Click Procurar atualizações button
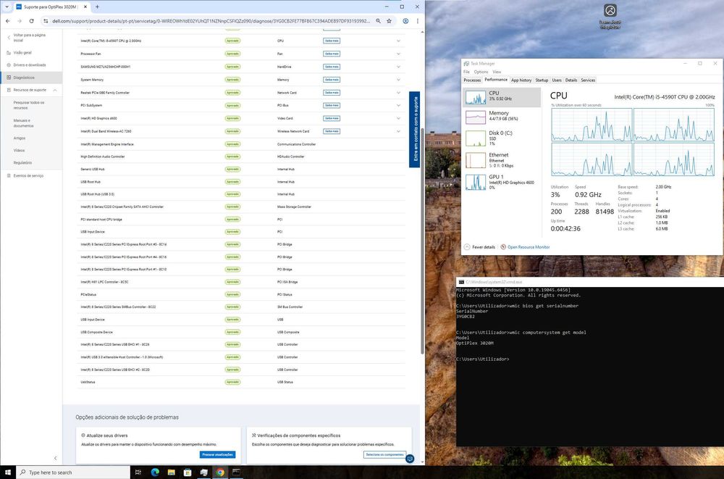The image size is (724, 479). coord(217,454)
